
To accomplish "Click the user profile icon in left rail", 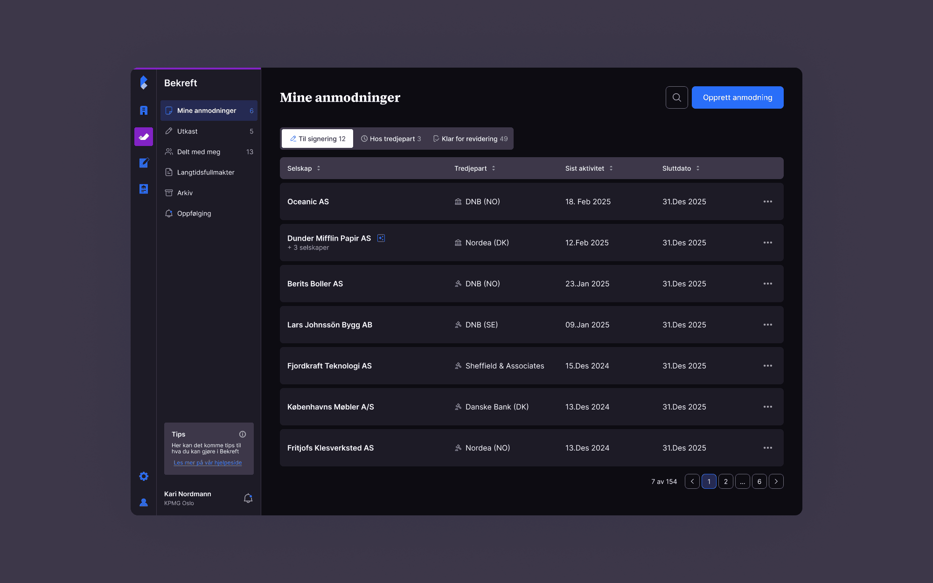I will [x=144, y=502].
